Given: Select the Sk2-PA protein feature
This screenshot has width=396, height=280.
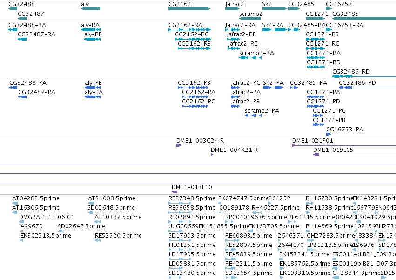Looking at the screenshot, I should pos(273,88).
